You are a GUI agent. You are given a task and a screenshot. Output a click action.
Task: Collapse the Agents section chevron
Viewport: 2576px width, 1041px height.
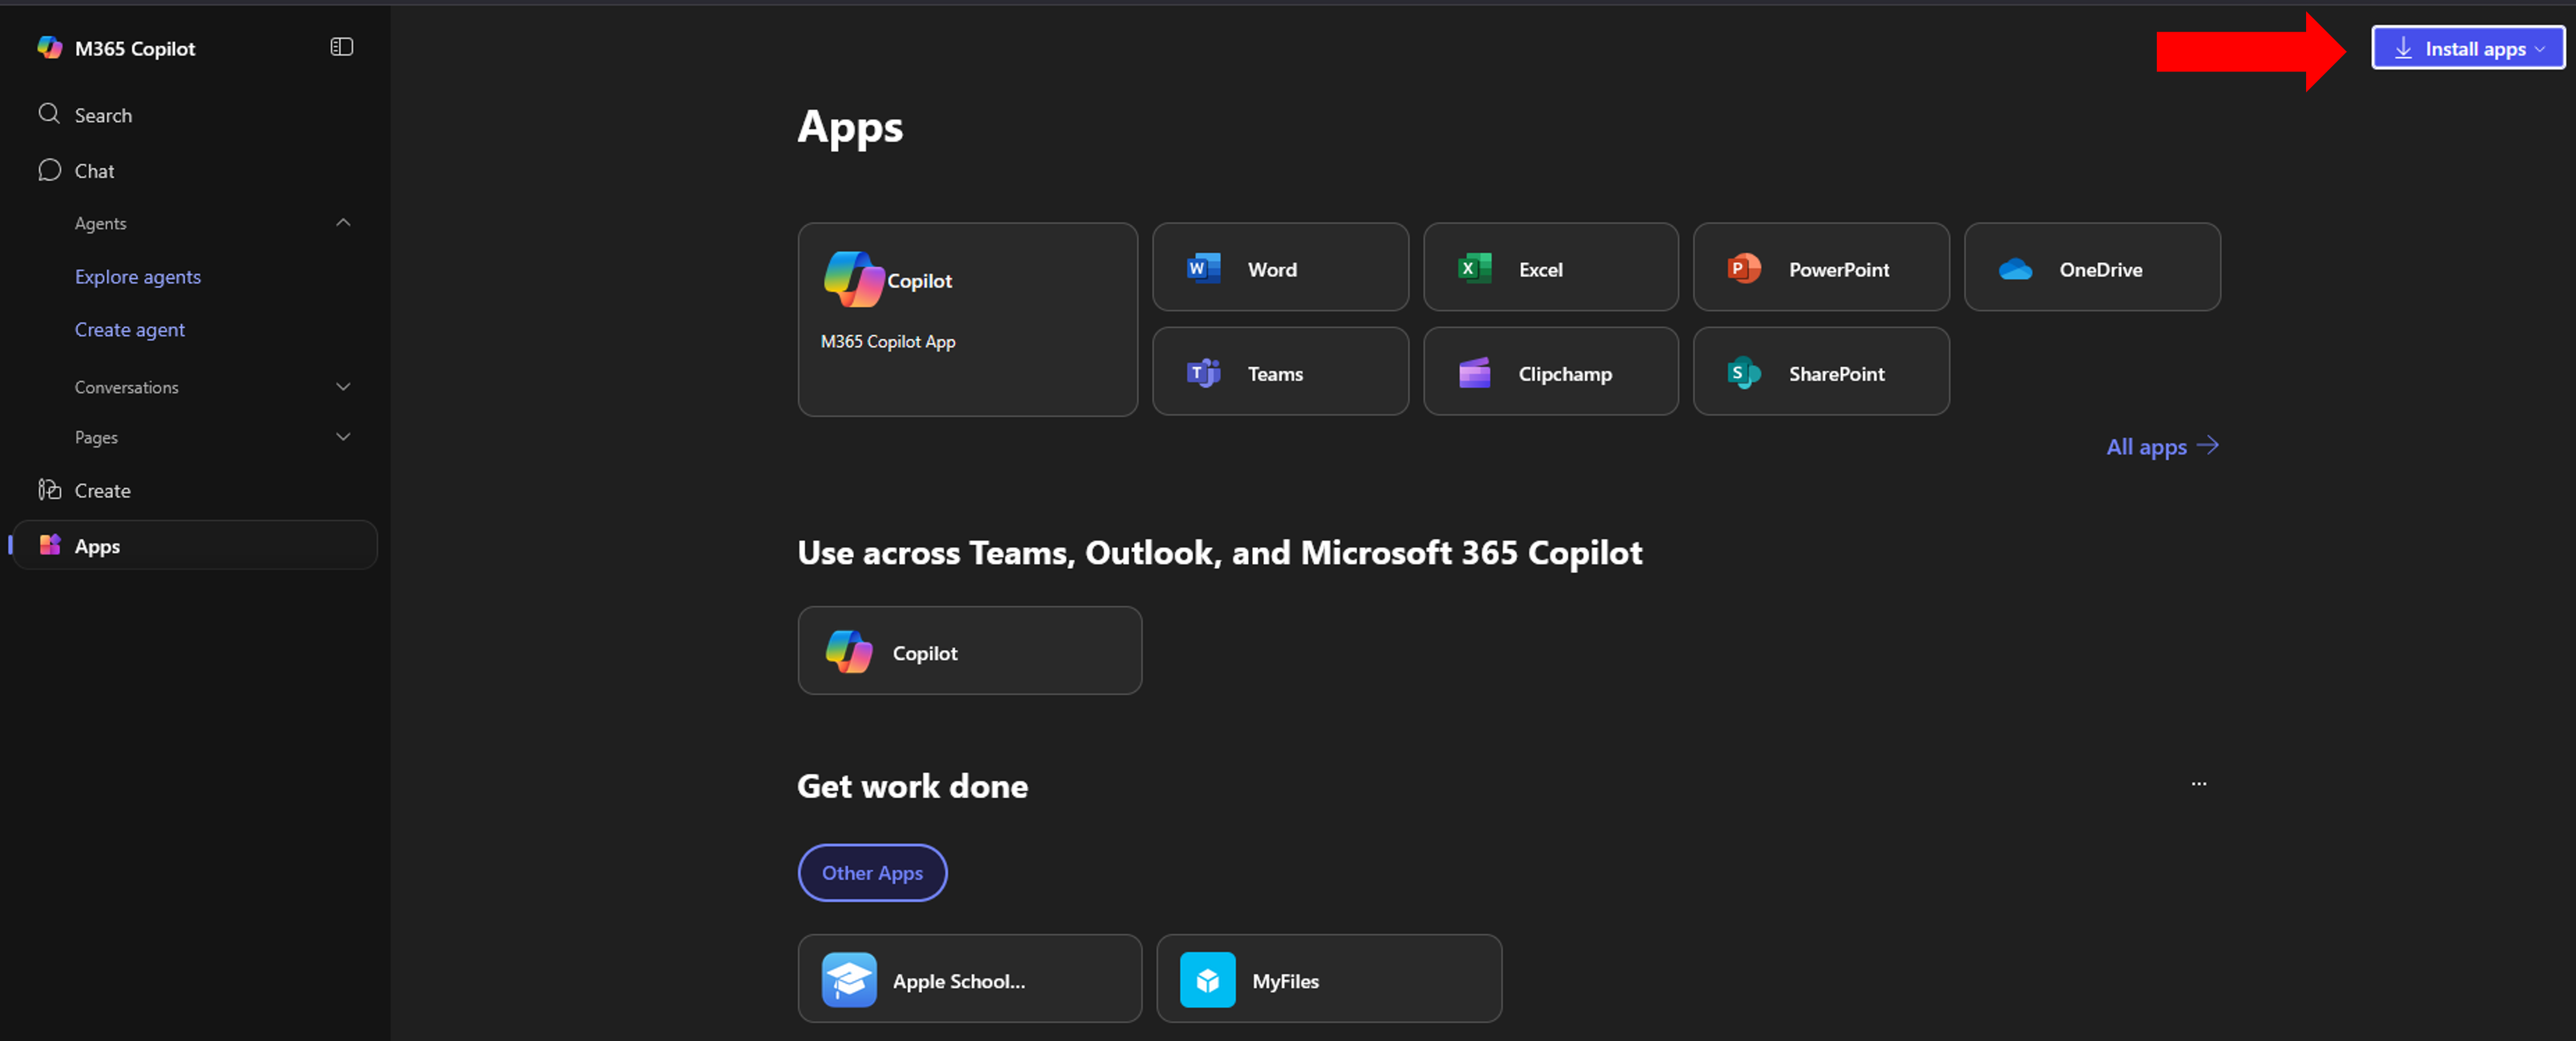pos(343,223)
